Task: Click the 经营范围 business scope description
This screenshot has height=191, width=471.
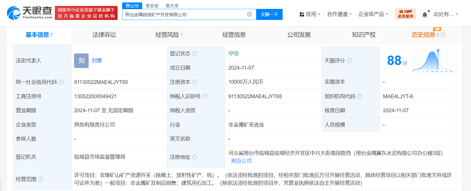Action: point(263,179)
